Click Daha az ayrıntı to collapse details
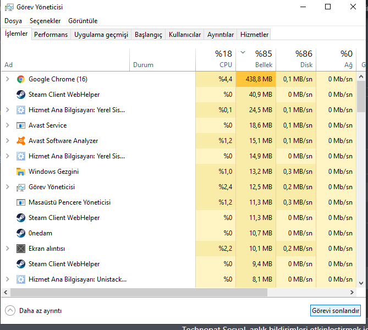This screenshot has height=330, width=368. [x=40, y=311]
